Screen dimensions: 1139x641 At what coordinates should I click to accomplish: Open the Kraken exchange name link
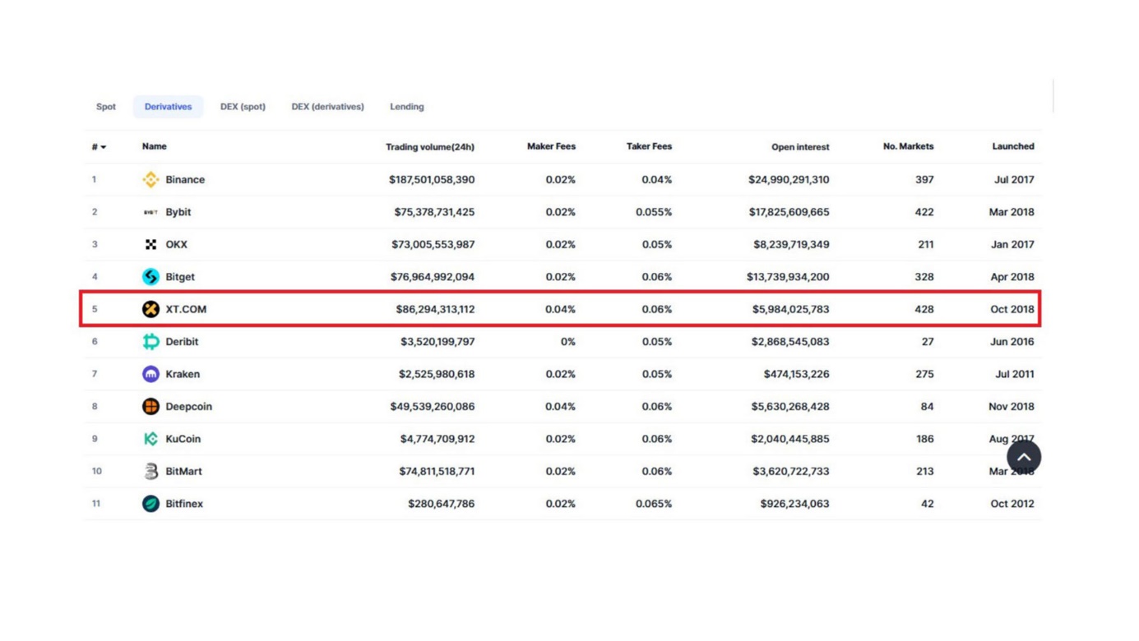point(183,374)
